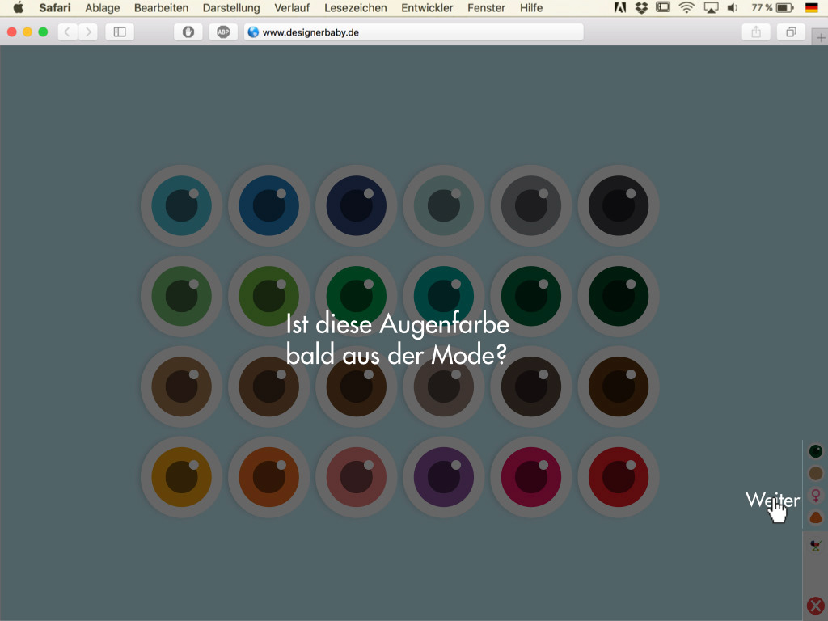The image size is (828, 621).
Task: Close via the red X button
Action: [x=816, y=606]
